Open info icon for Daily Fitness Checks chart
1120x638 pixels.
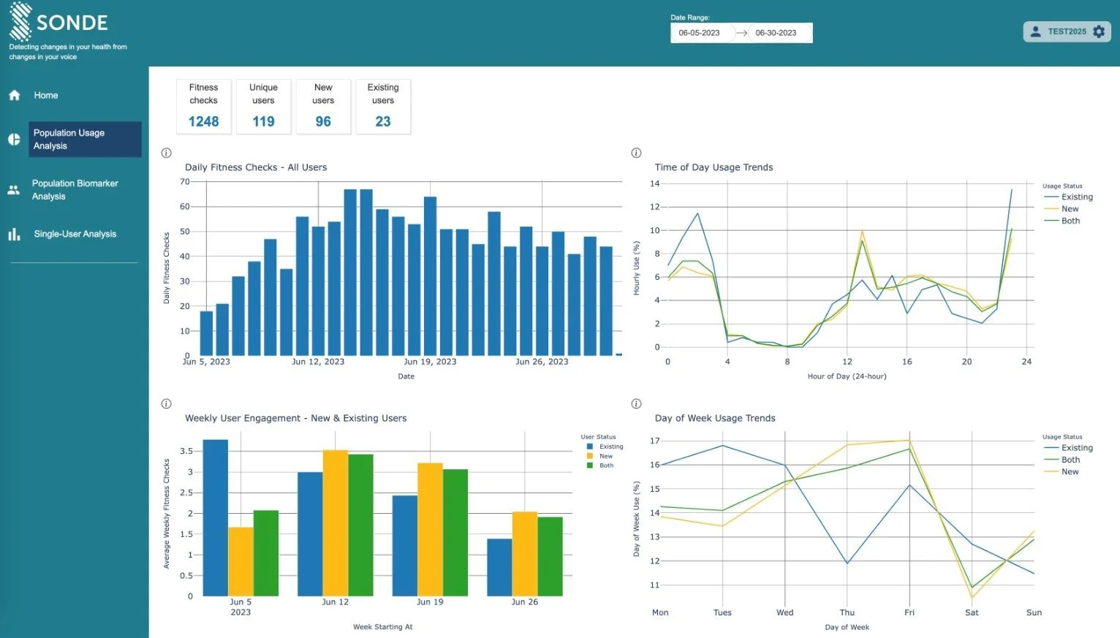click(166, 153)
